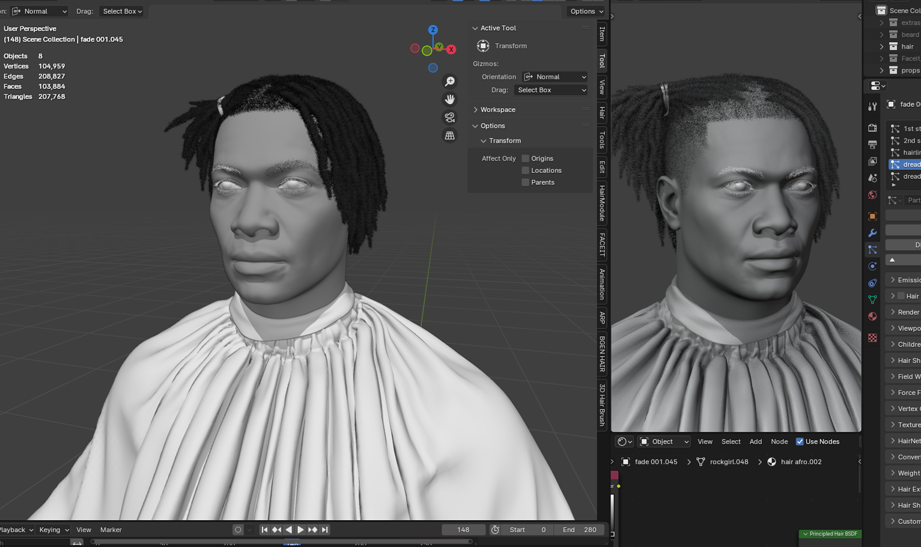
Task: Open the Item sidebar tab
Action: click(602, 33)
